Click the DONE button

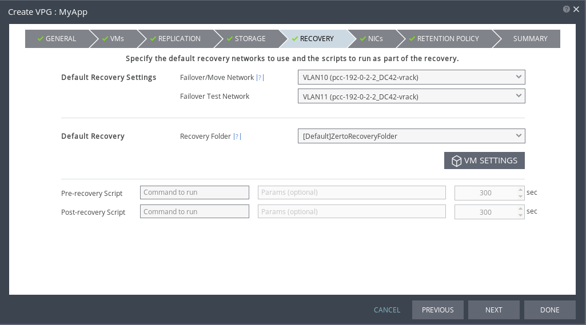click(x=549, y=310)
